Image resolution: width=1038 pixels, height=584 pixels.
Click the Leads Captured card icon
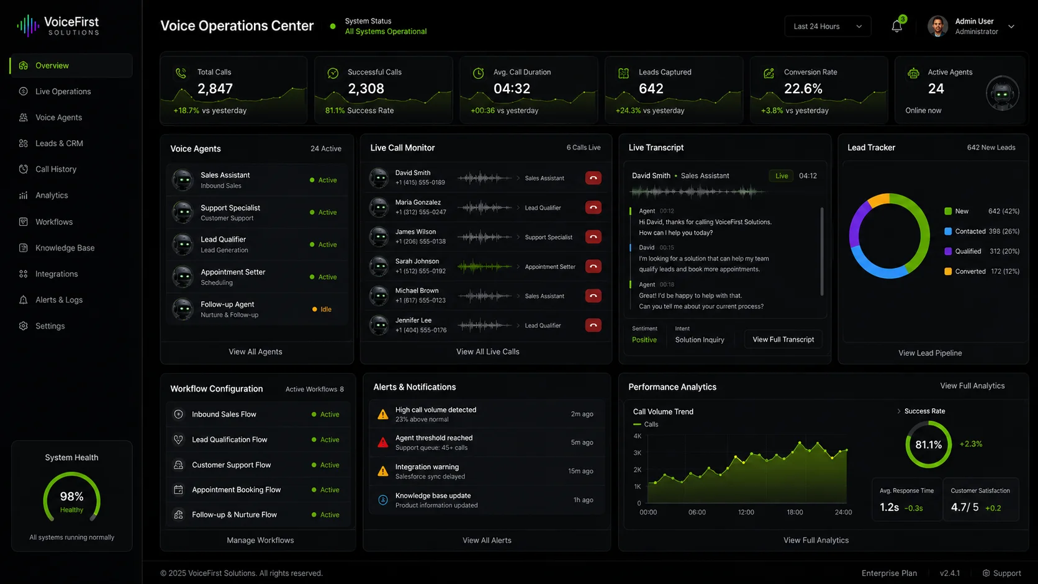click(x=623, y=73)
